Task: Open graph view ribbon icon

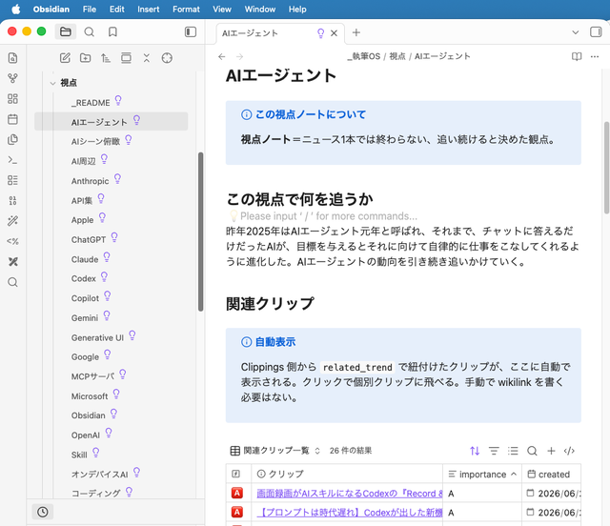Action: point(12,78)
